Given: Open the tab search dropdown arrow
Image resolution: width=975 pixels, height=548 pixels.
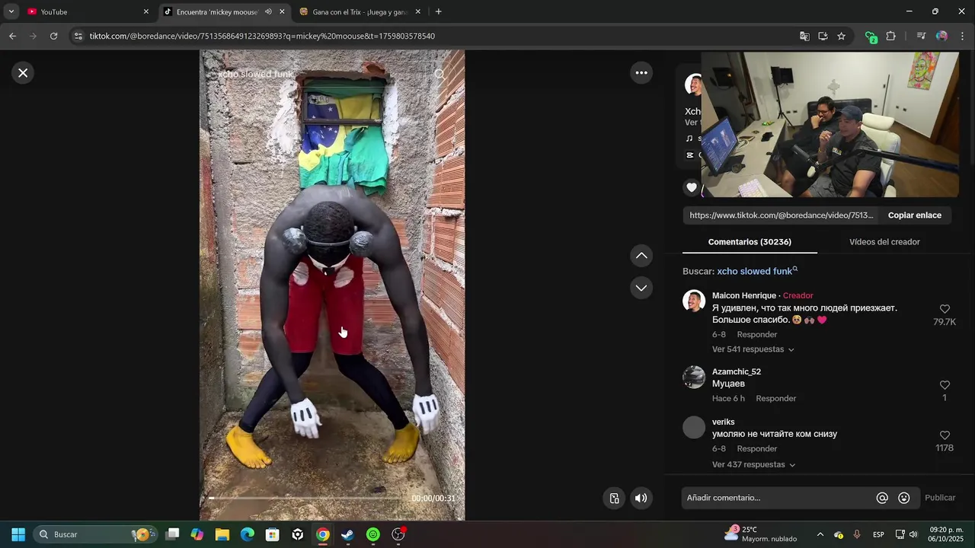Looking at the screenshot, I should (11, 11).
